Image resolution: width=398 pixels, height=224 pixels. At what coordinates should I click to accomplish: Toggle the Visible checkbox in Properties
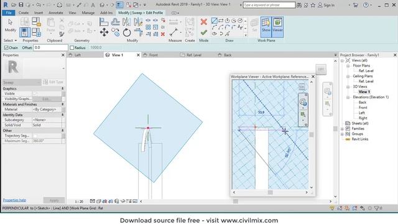tap(35, 93)
